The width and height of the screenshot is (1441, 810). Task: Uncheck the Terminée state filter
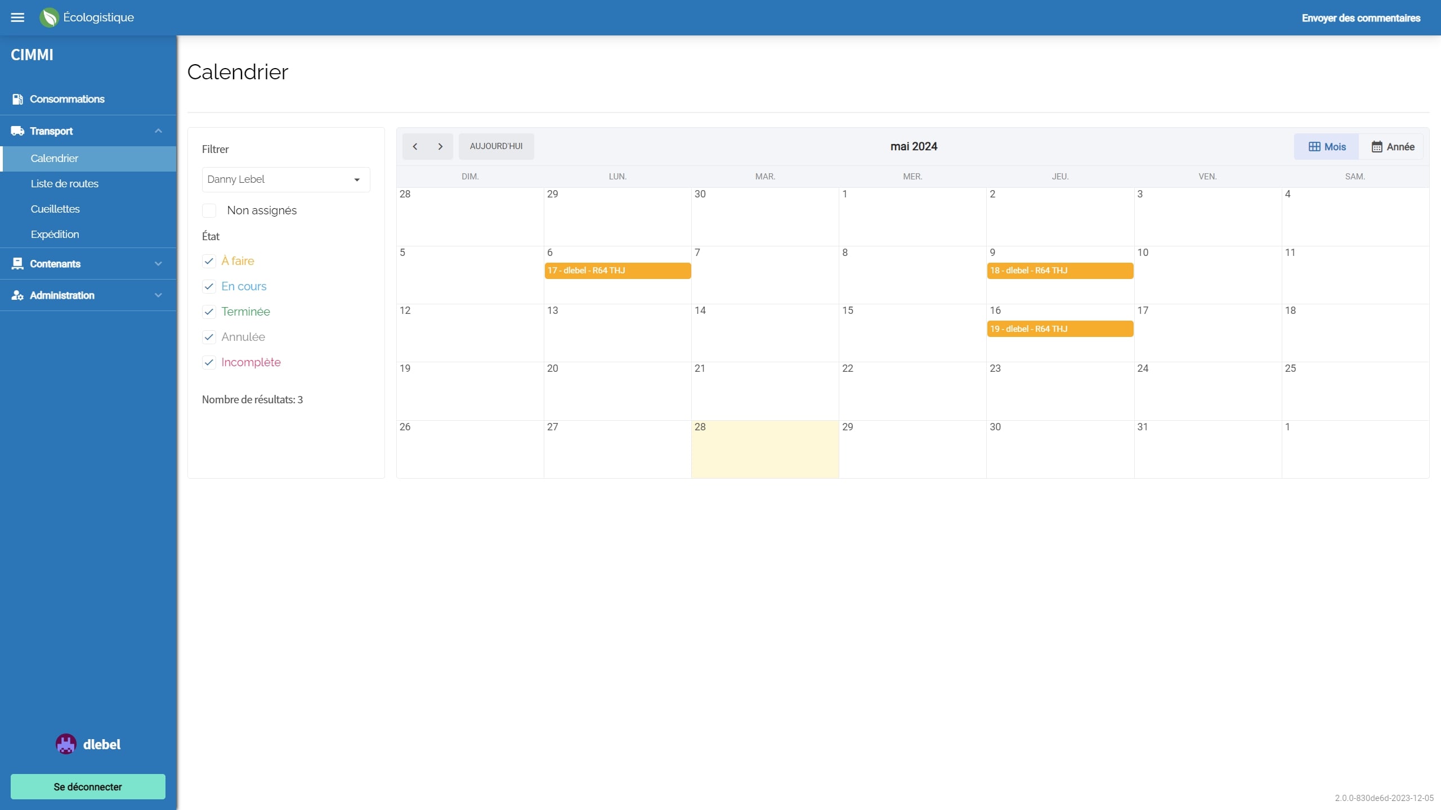[x=209, y=312]
